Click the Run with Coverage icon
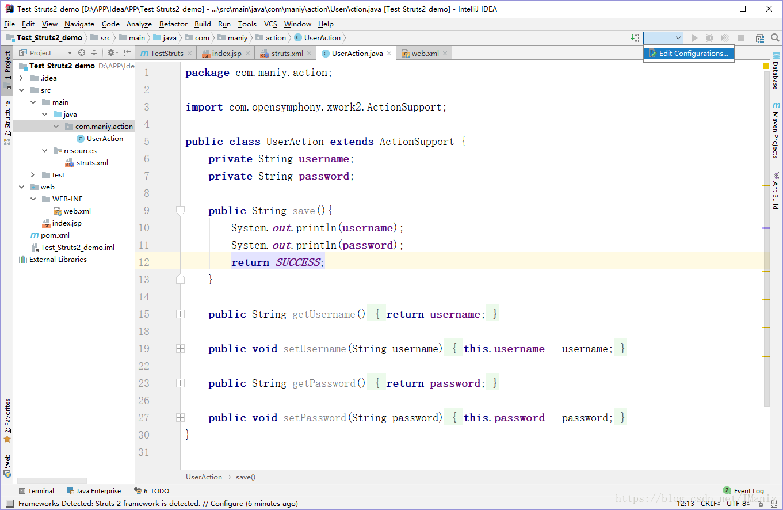Viewport: 783px width, 510px height. [725, 38]
